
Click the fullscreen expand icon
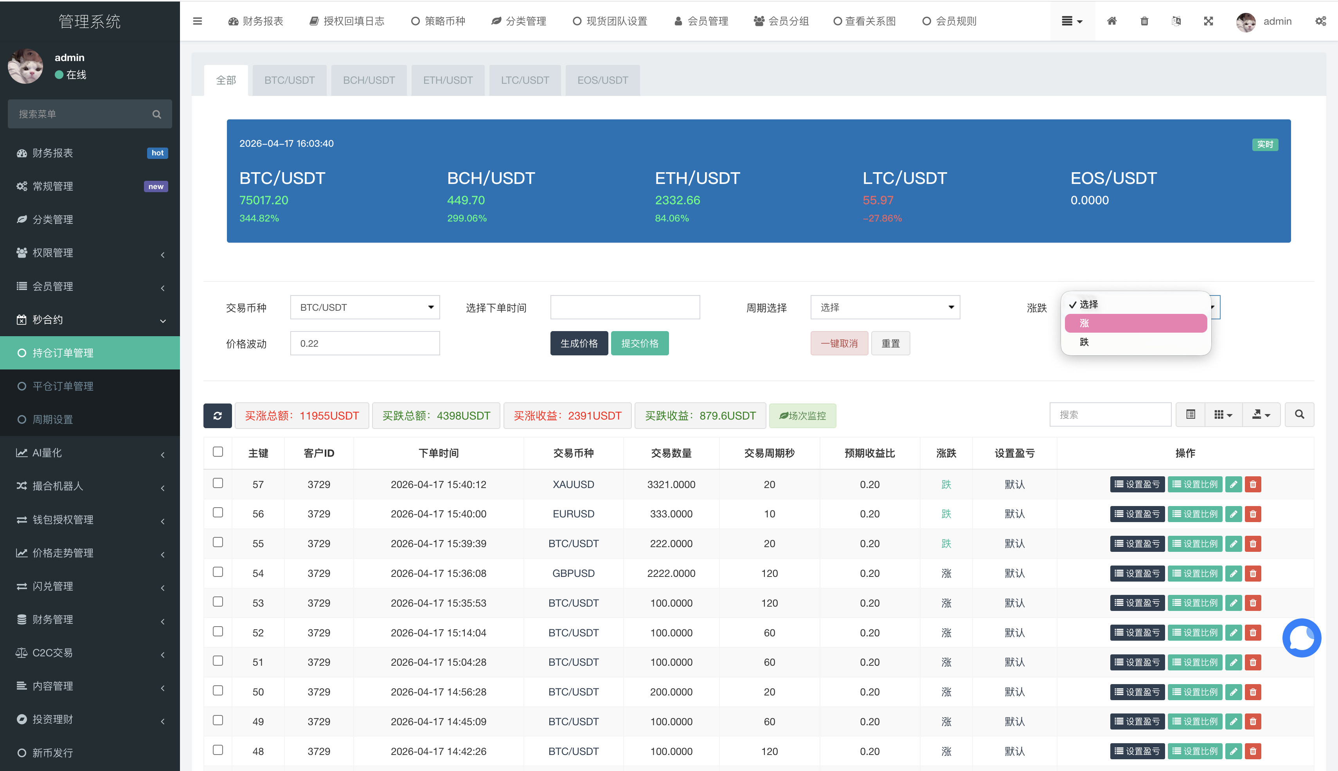(1209, 21)
